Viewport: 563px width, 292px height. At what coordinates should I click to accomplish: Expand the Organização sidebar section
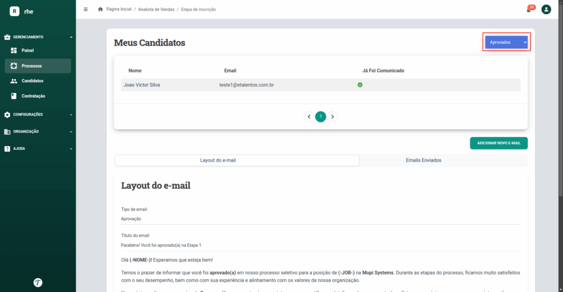pos(38,132)
